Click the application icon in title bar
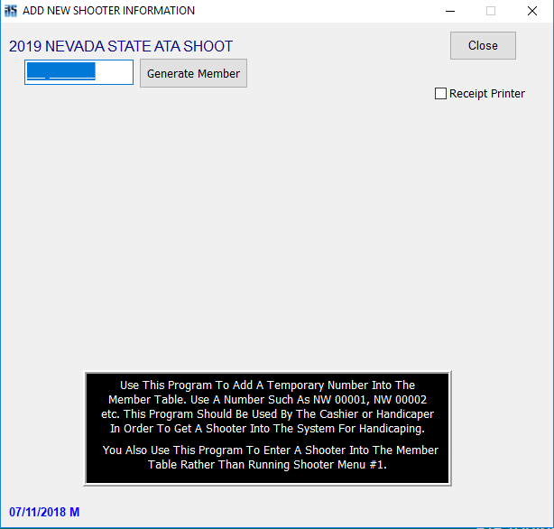The image size is (554, 529). click(x=11, y=11)
